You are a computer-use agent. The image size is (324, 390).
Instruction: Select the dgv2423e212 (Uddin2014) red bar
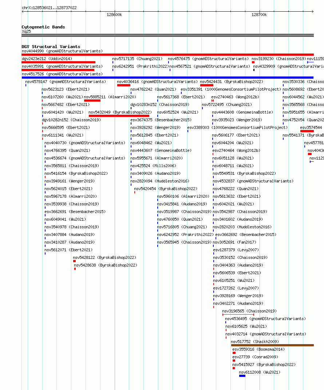(59, 62)
